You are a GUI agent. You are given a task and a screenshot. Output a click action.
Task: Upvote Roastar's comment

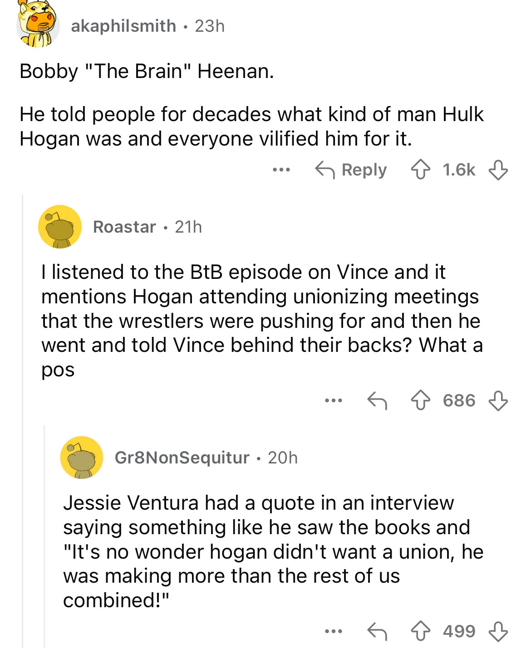pyautogui.click(x=420, y=400)
